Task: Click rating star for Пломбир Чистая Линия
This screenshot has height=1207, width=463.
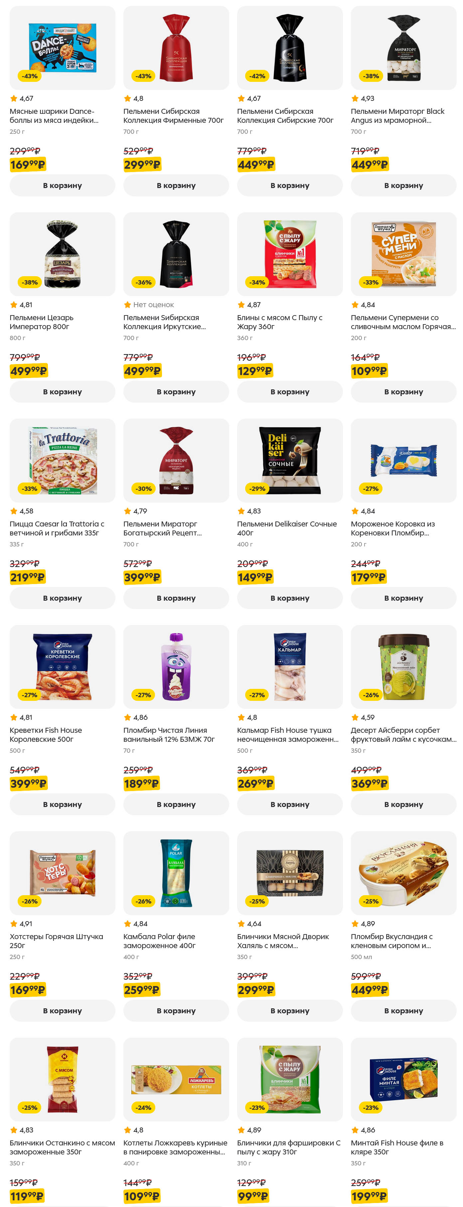Action: pos(127,717)
